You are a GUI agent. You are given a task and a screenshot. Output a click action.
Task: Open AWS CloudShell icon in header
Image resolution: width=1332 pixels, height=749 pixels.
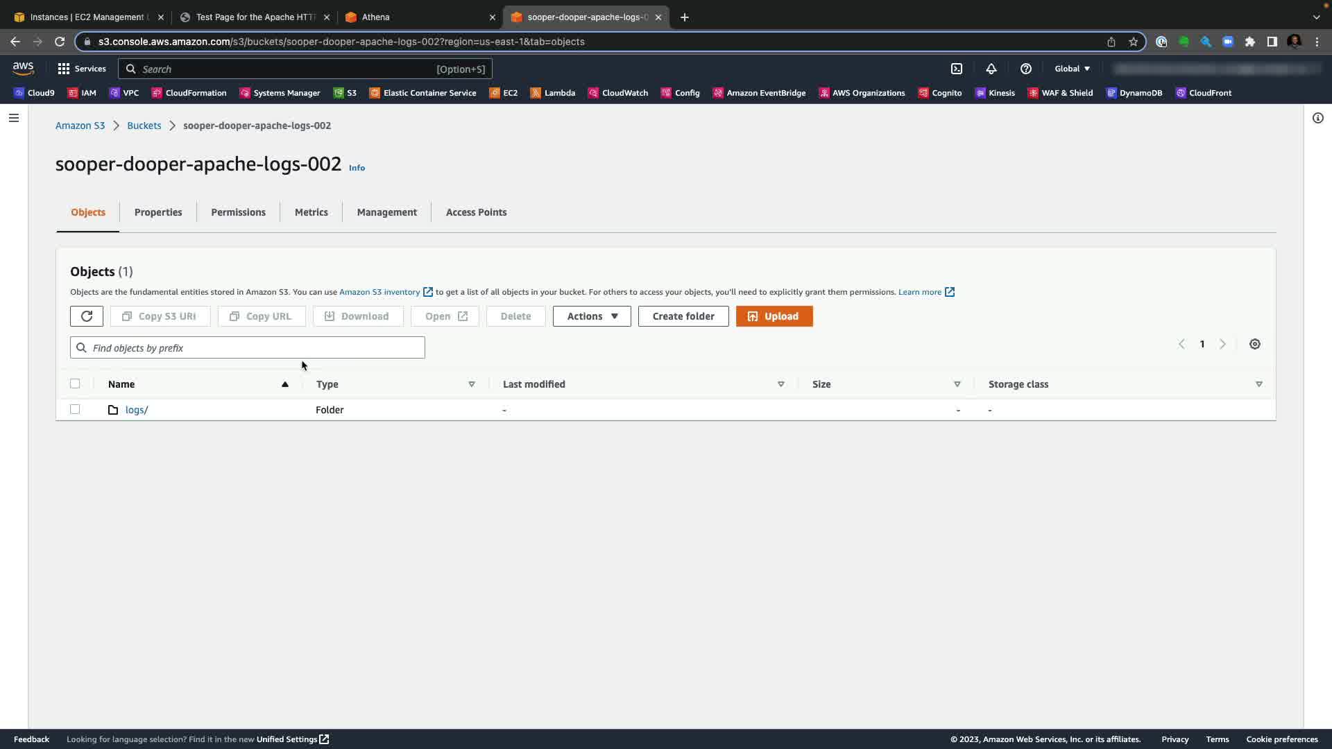click(x=957, y=69)
